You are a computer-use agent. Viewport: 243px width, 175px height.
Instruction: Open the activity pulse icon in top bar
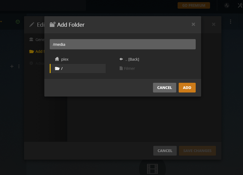[x=227, y=6]
